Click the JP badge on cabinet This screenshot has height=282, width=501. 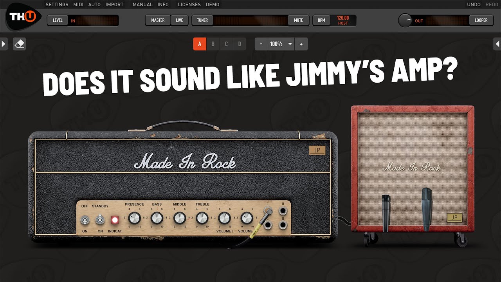[x=454, y=218]
